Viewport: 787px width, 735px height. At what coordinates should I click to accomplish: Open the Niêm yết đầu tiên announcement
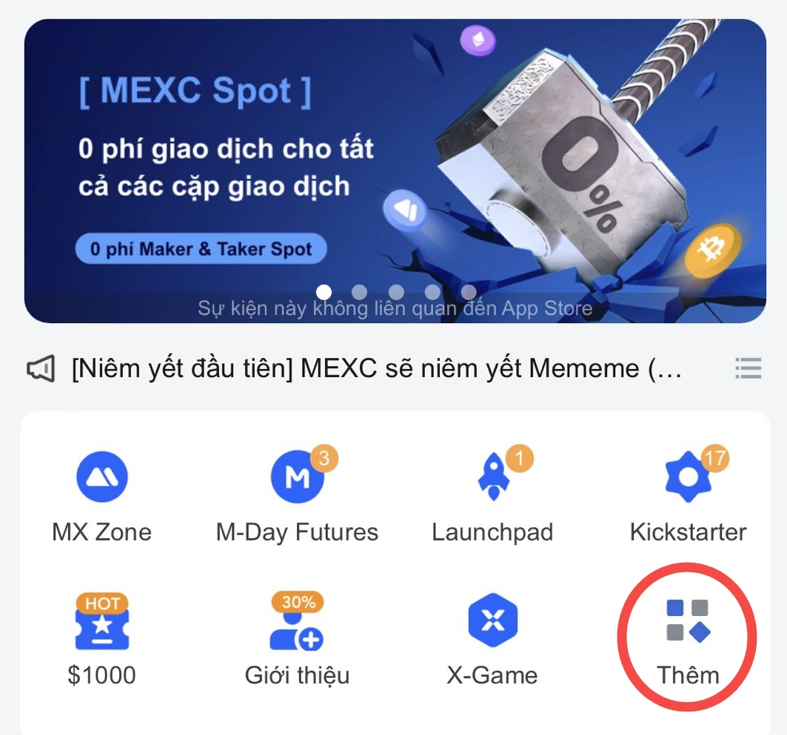(x=376, y=369)
